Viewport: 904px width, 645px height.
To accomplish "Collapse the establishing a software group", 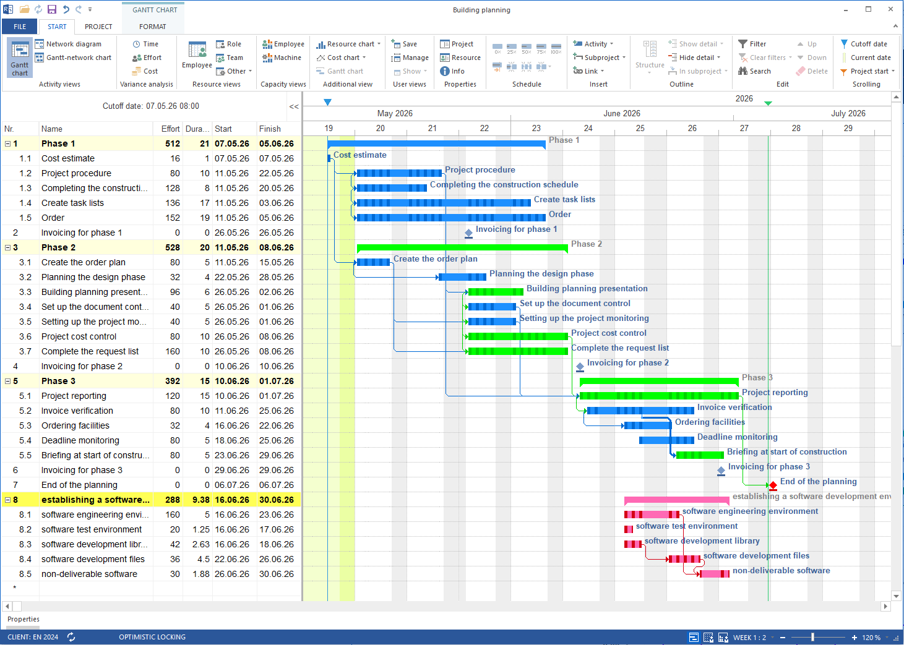I will 7,500.
